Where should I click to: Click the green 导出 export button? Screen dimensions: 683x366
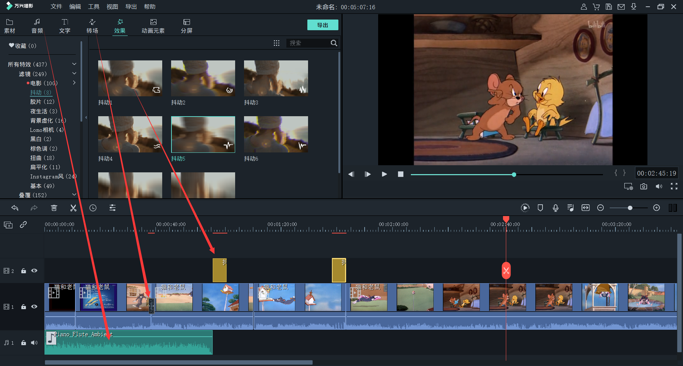(322, 25)
